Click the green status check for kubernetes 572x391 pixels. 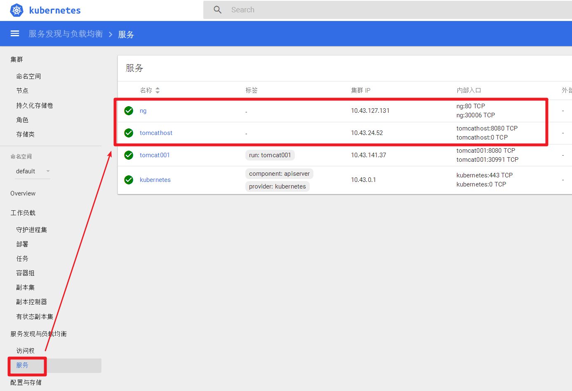click(129, 180)
